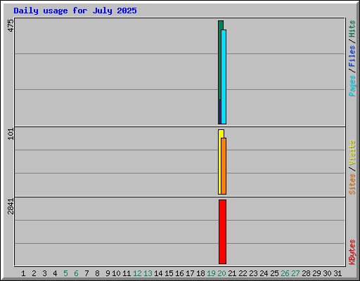
Task: Click day 28 on the axis
Action: pyautogui.click(x=306, y=273)
